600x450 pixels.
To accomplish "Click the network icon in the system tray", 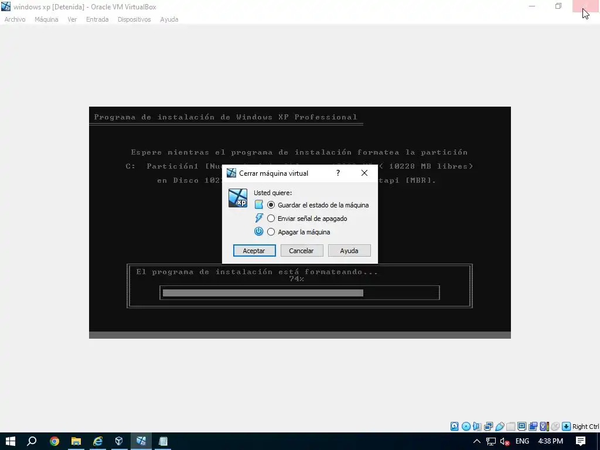I will tap(491, 442).
